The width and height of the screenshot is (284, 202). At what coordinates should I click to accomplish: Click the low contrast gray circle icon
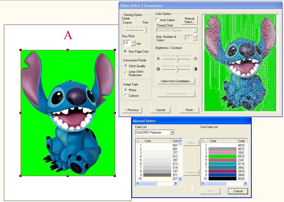tap(158, 69)
